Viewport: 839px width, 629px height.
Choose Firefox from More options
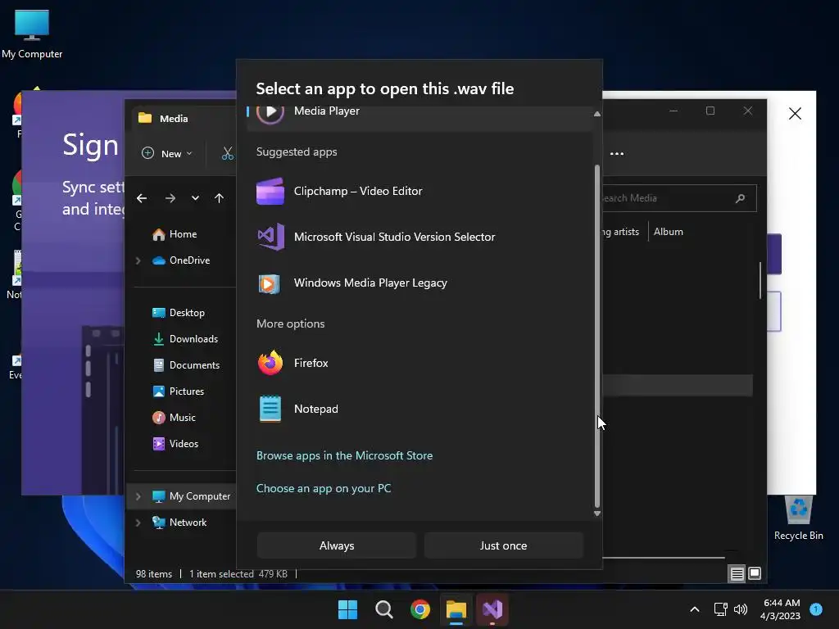[420, 363]
